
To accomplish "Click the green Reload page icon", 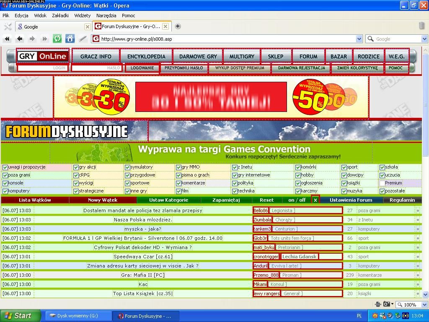I will [57, 39].
